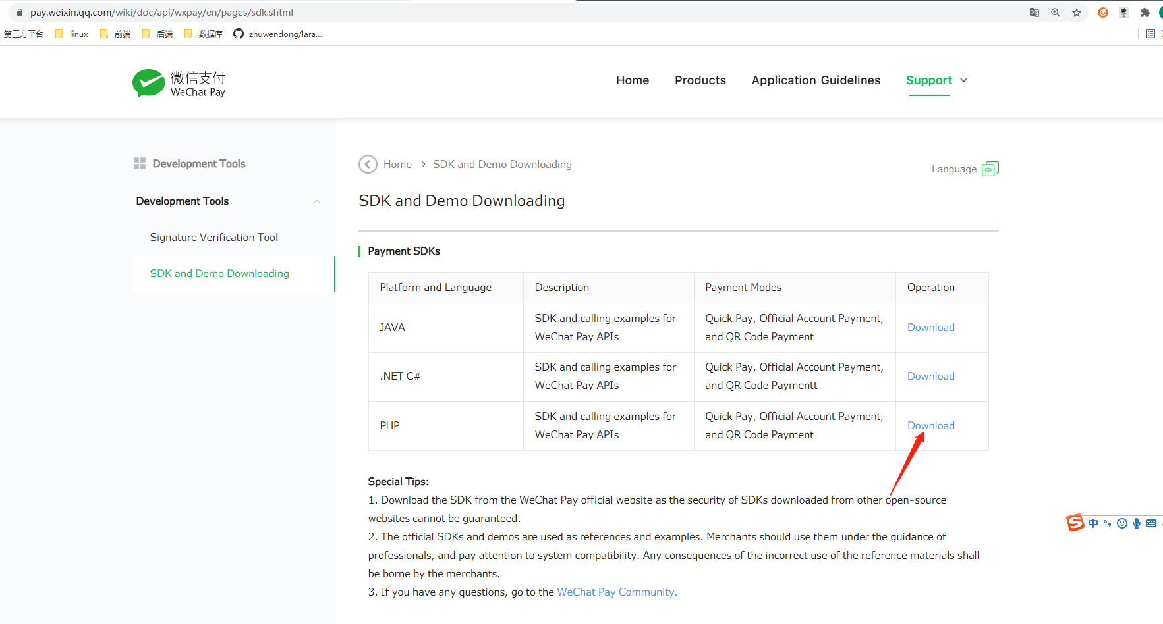Go to Home in top navigation
1163x624 pixels.
point(633,80)
